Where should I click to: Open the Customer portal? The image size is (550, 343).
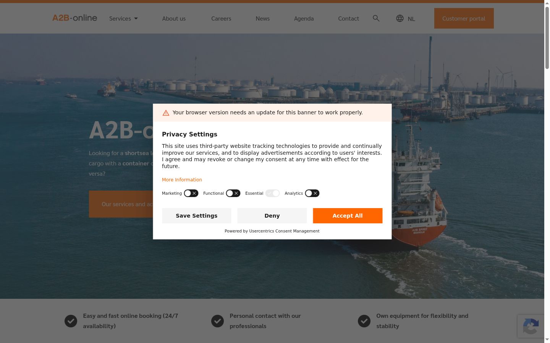point(464,18)
